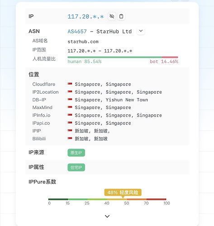Screen dimensions: 214x226
Task: Click the IP来源 label
Action: 36,152
